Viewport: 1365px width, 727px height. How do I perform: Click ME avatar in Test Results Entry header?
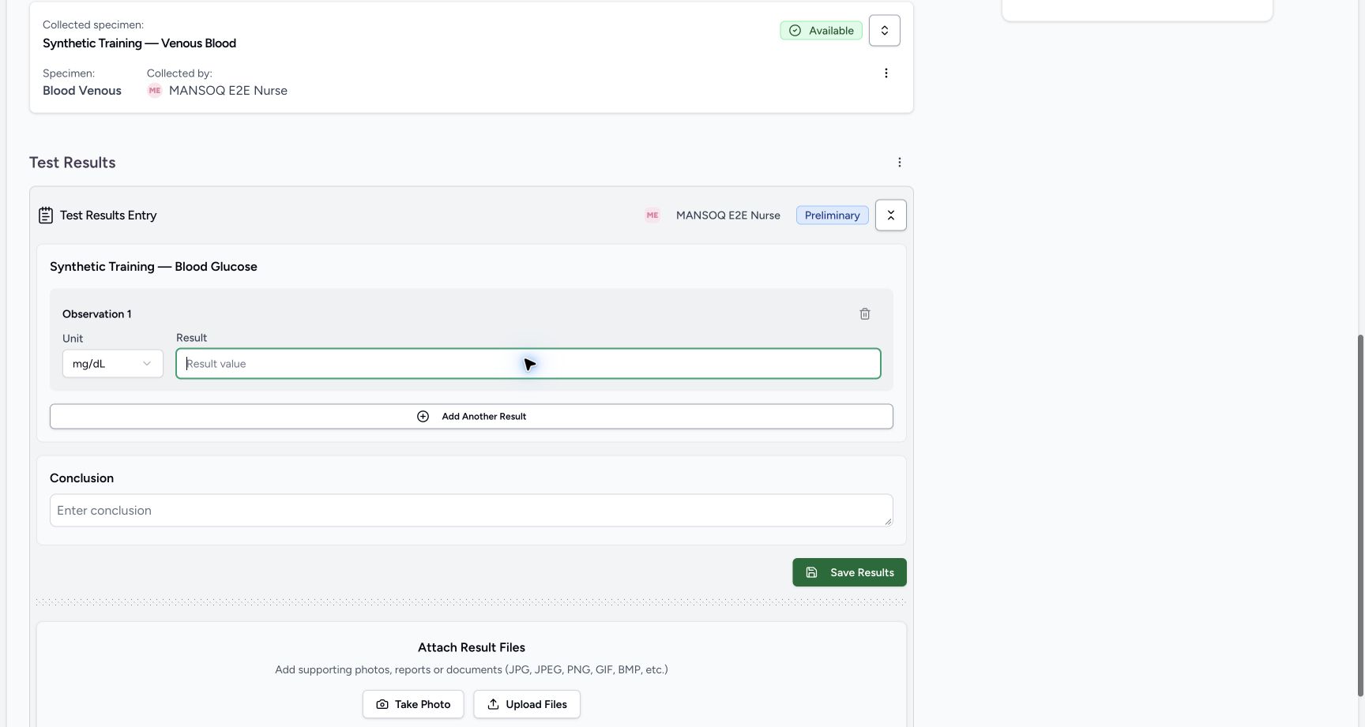(652, 215)
